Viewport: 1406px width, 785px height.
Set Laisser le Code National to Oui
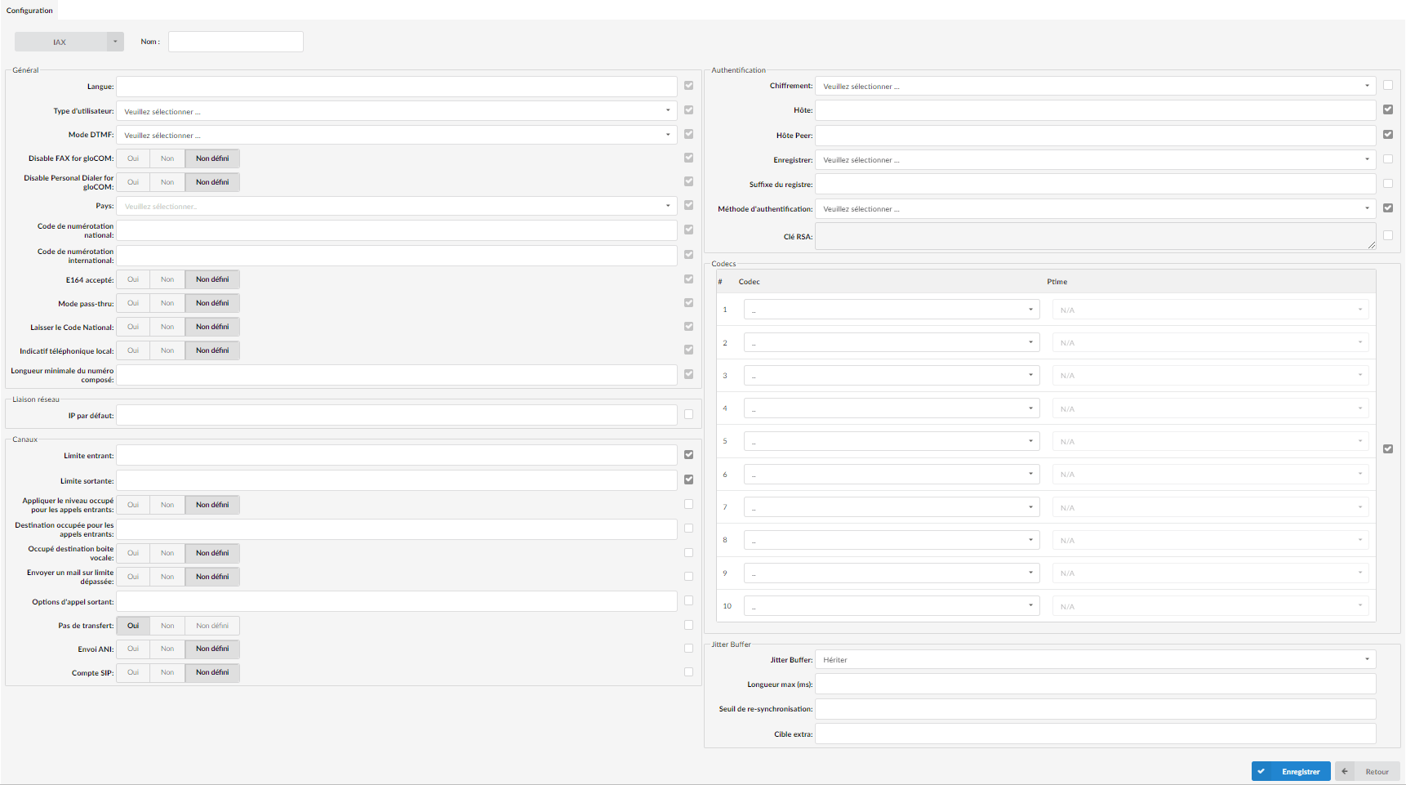pos(133,327)
